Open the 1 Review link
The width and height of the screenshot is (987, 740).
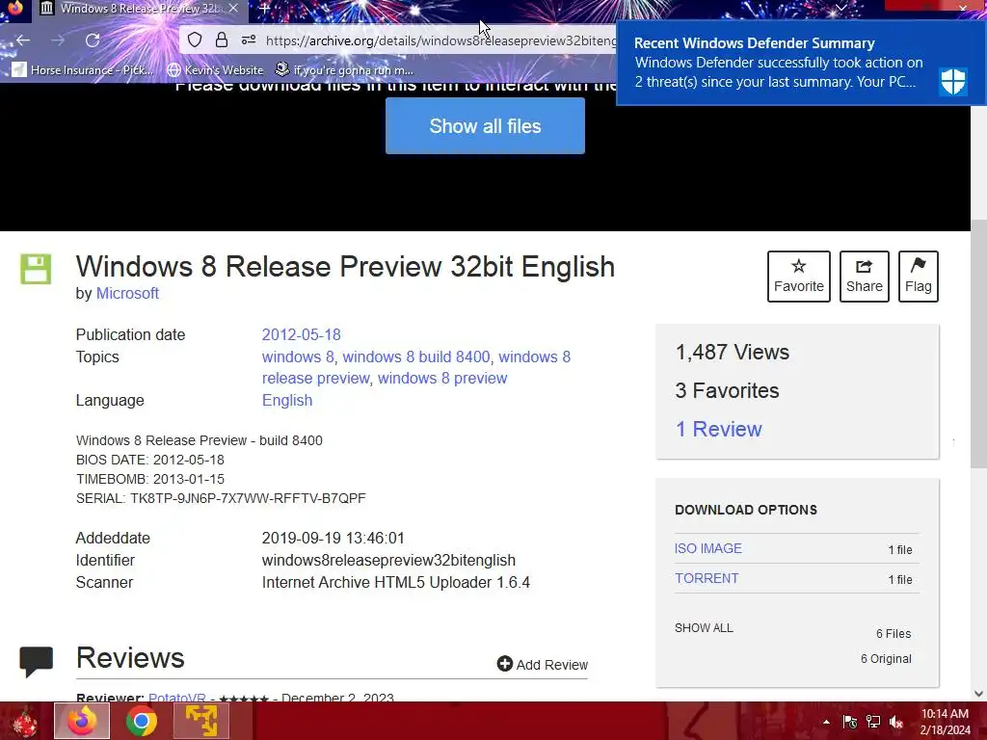pyautogui.click(x=718, y=429)
